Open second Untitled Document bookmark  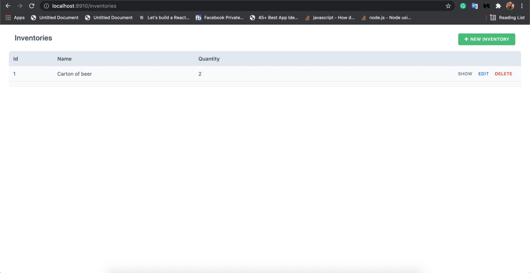(109, 18)
